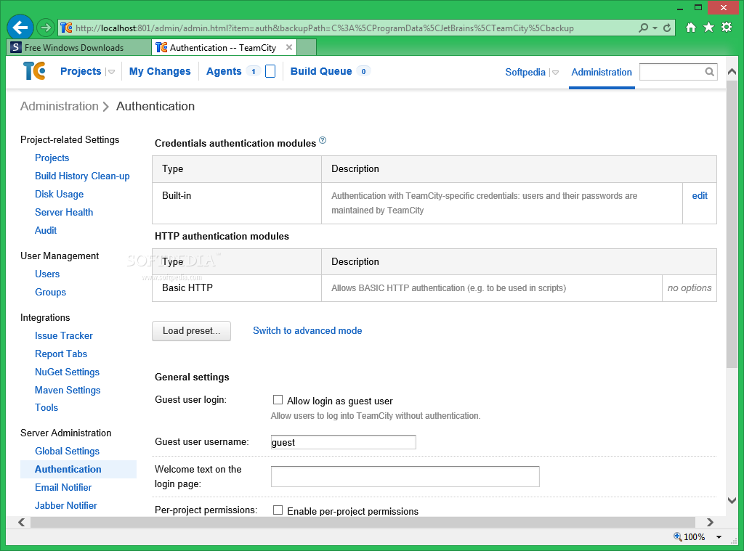Open the browser home icon

click(x=691, y=28)
